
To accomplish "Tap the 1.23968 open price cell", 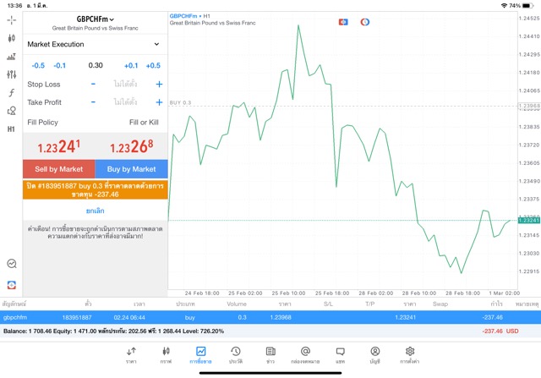I will [x=281, y=317].
